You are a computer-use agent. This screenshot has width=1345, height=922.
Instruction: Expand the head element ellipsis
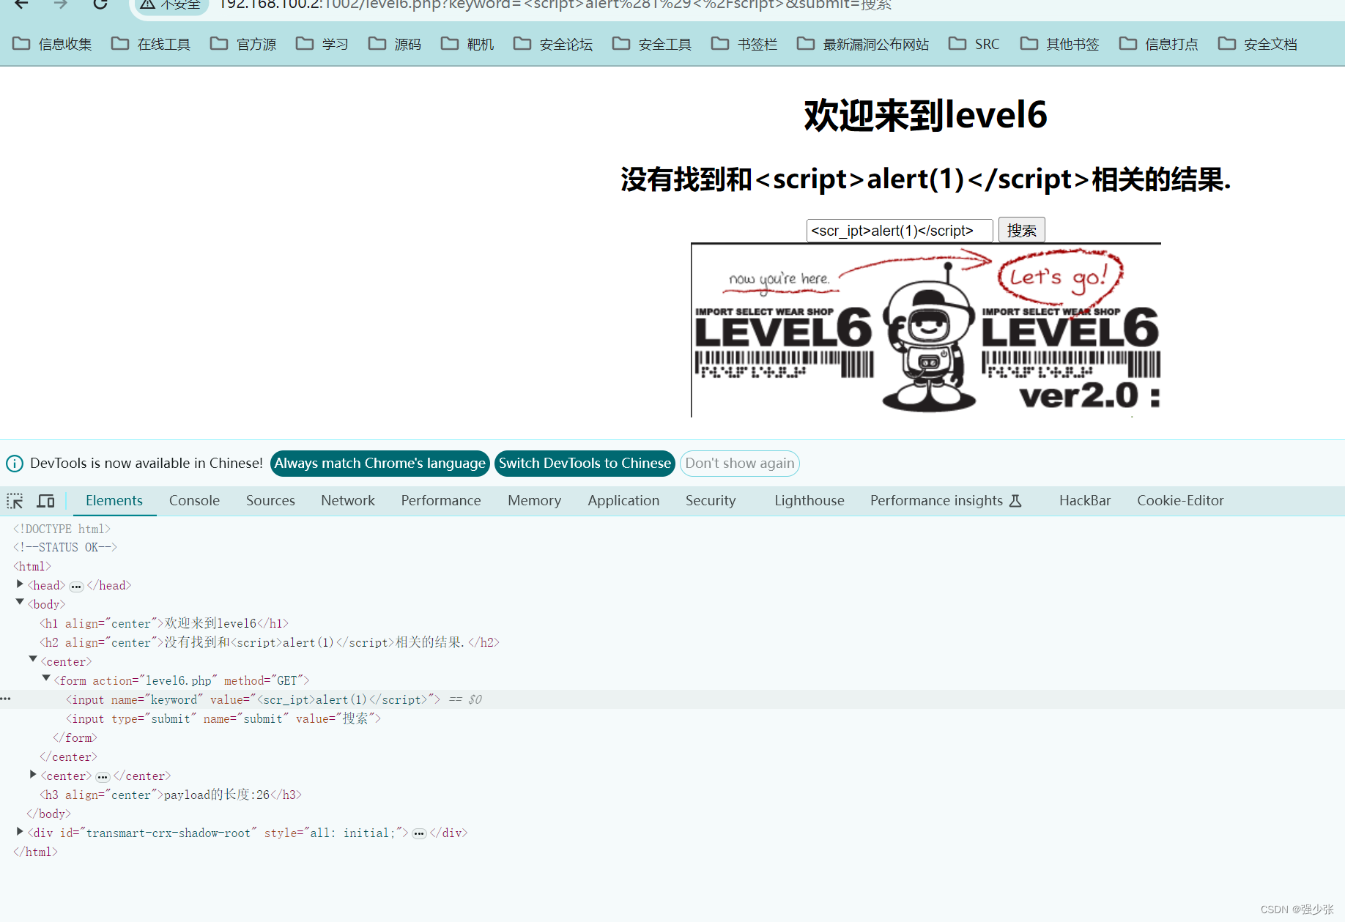click(76, 586)
